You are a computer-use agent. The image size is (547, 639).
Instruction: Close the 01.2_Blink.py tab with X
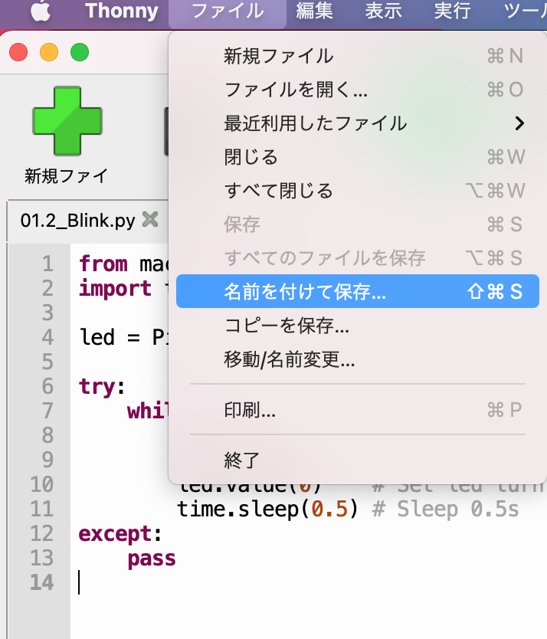point(150,220)
